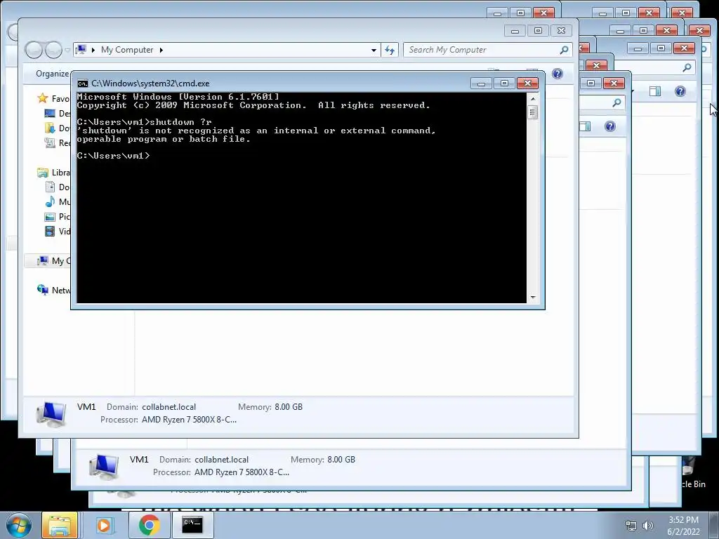Click Processor AMD Ryzen 7 5800X text in front window
This screenshot has width=719, height=539.
click(189, 420)
